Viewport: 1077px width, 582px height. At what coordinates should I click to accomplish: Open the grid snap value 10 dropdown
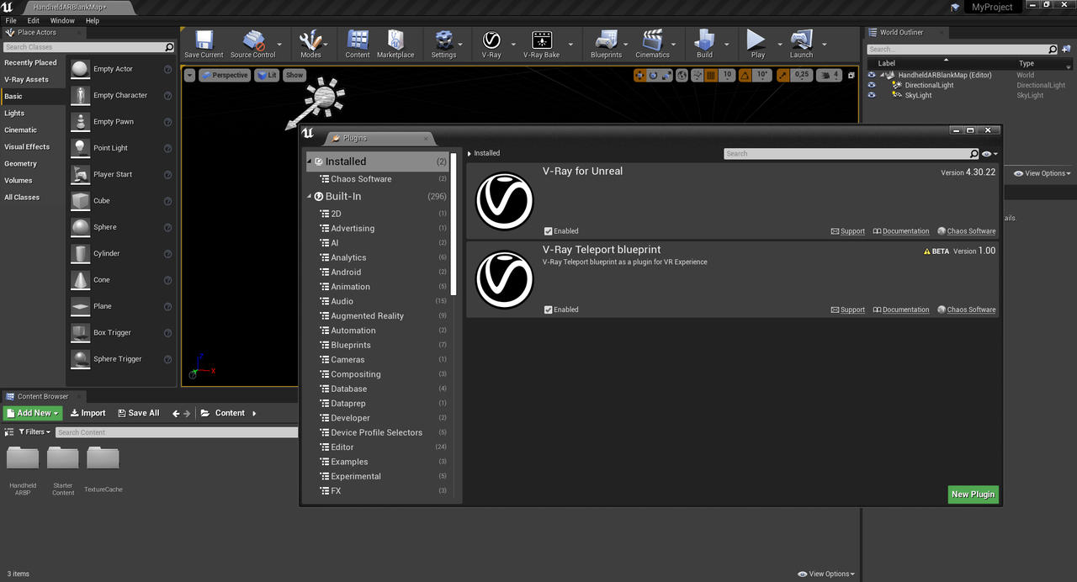click(727, 75)
